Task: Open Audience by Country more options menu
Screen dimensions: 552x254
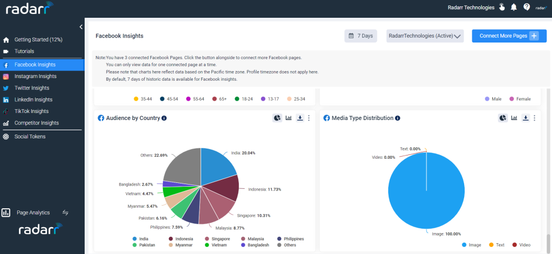Action: point(309,118)
